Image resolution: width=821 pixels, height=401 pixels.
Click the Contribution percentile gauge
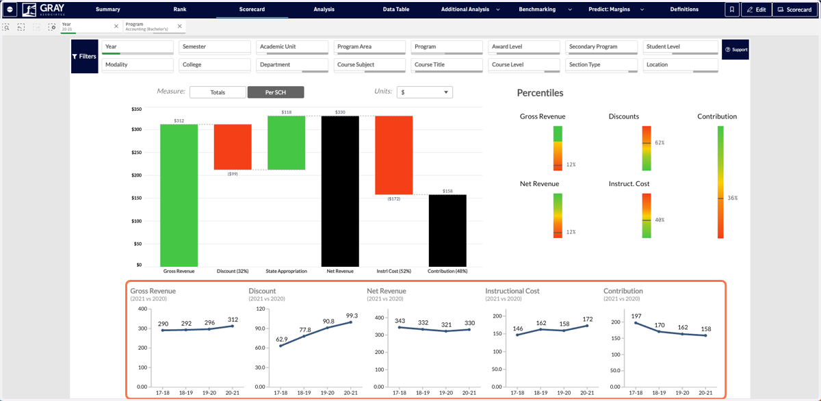click(x=720, y=182)
